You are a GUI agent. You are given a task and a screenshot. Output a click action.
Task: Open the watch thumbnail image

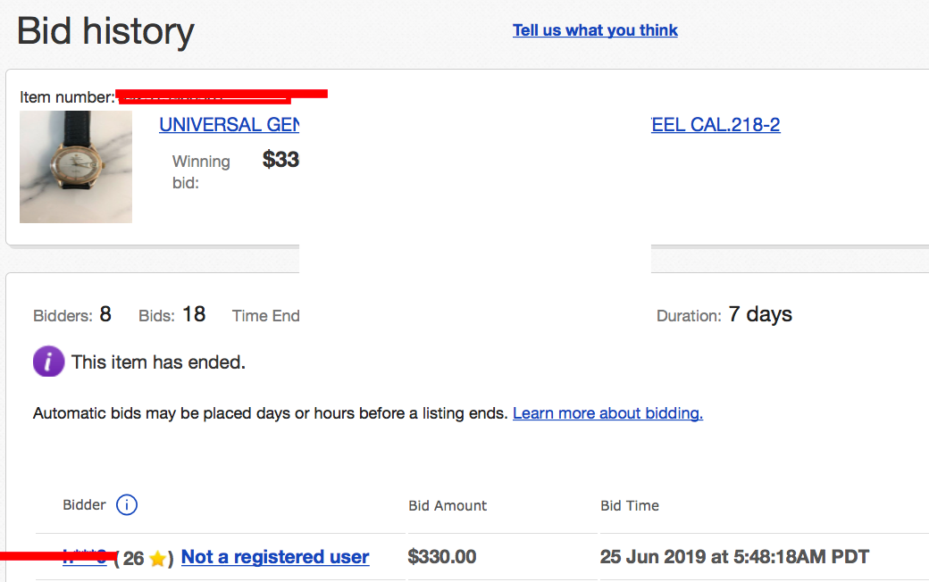click(x=76, y=167)
